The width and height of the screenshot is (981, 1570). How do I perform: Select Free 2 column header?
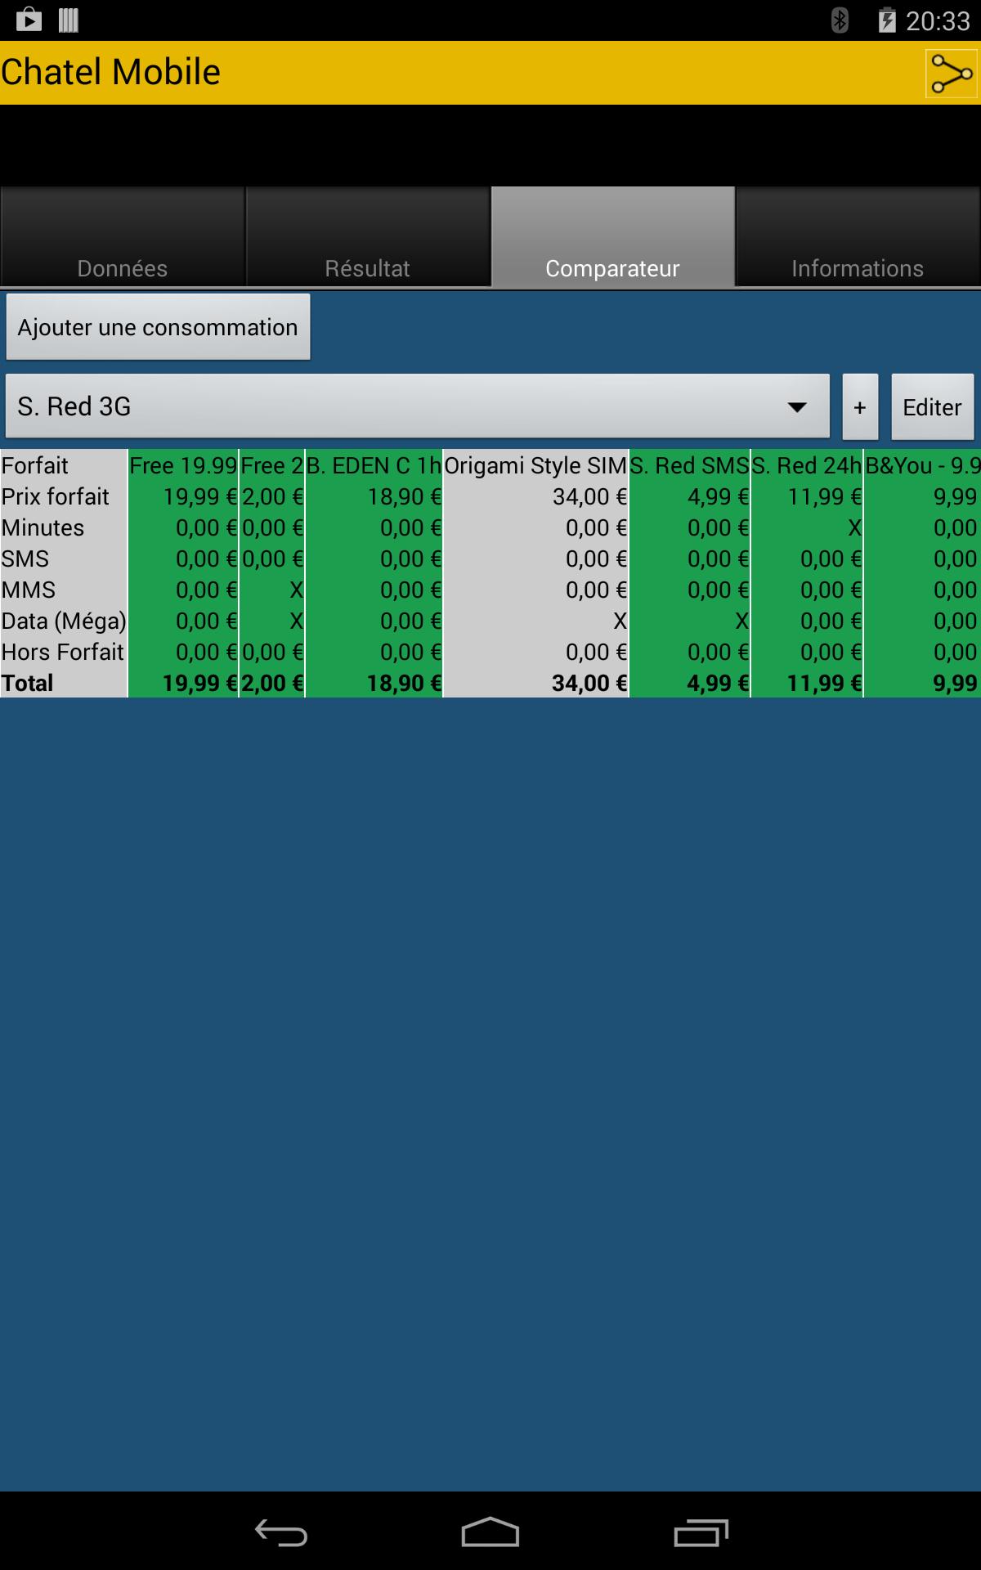click(x=272, y=465)
